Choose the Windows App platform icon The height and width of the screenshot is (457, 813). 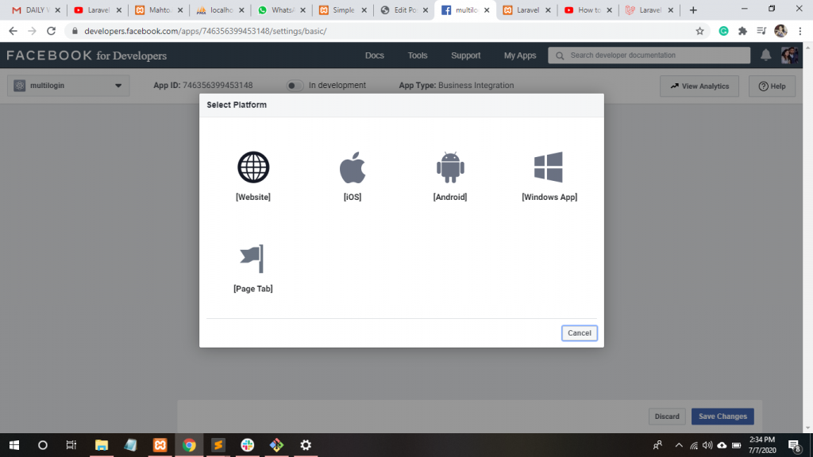(x=549, y=167)
